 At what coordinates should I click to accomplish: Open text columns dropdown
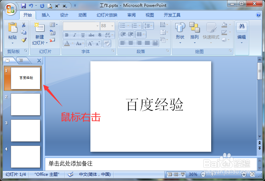tap(141, 34)
